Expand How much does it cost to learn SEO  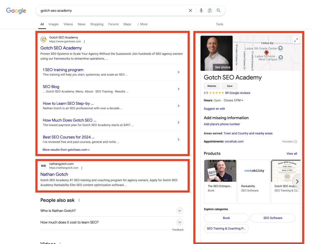112,222
